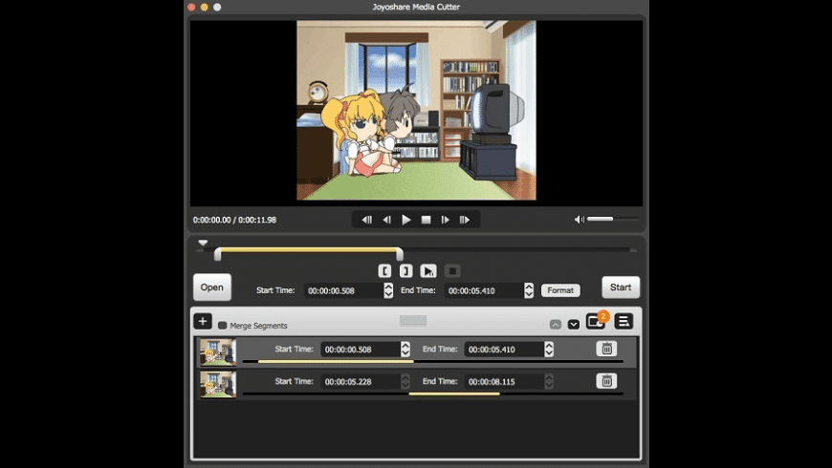Minimize the Joyoshare window

point(205,7)
